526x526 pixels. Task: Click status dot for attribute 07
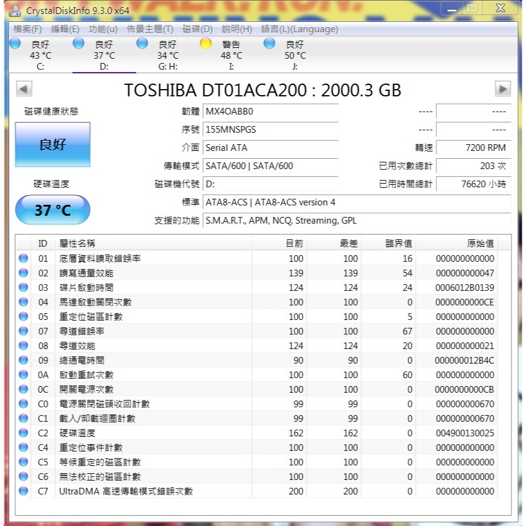click(24, 331)
